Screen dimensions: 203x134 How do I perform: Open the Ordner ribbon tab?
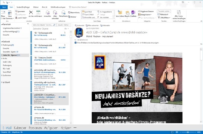click(36, 7)
